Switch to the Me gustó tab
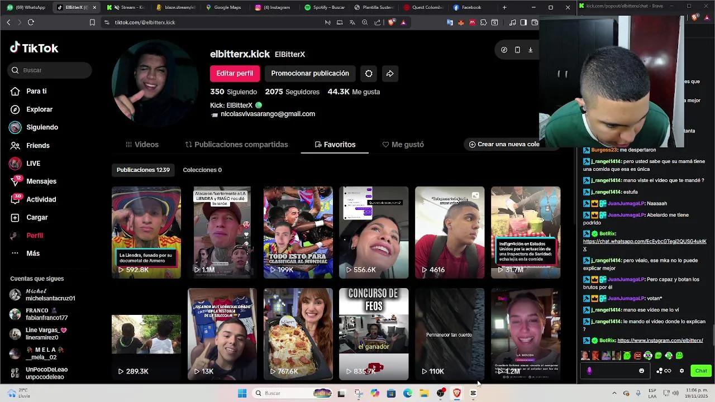The image size is (715, 402). (403, 145)
